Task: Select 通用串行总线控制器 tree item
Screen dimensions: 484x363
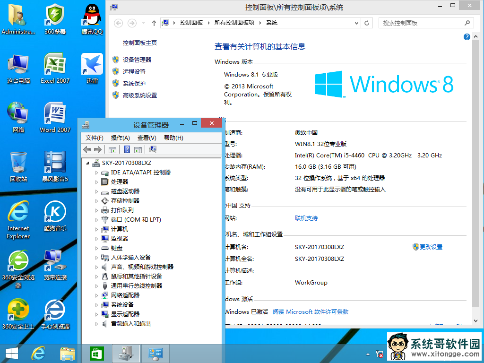Action: click(137, 286)
